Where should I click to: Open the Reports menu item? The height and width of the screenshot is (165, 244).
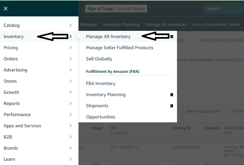39,103
